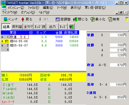Open the 表示(V) menu

click(76, 8)
